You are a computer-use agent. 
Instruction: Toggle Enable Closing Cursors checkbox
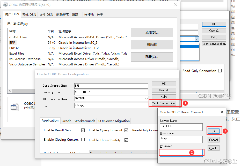(83, 139)
